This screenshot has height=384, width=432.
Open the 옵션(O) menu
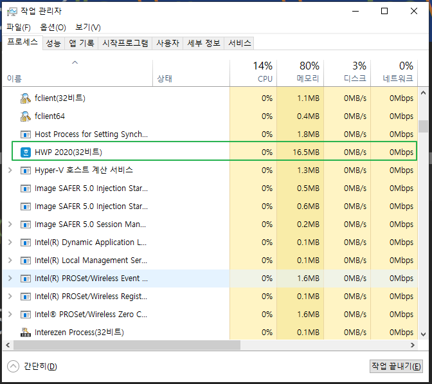pyautogui.click(x=53, y=27)
